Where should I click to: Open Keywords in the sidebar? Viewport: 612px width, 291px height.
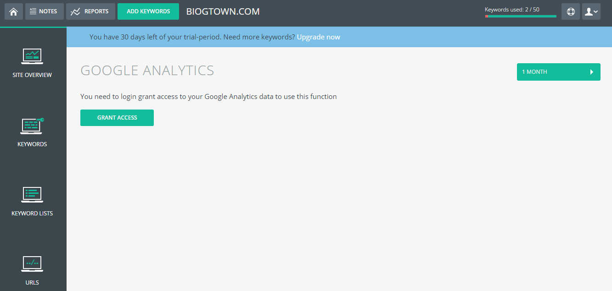click(32, 132)
